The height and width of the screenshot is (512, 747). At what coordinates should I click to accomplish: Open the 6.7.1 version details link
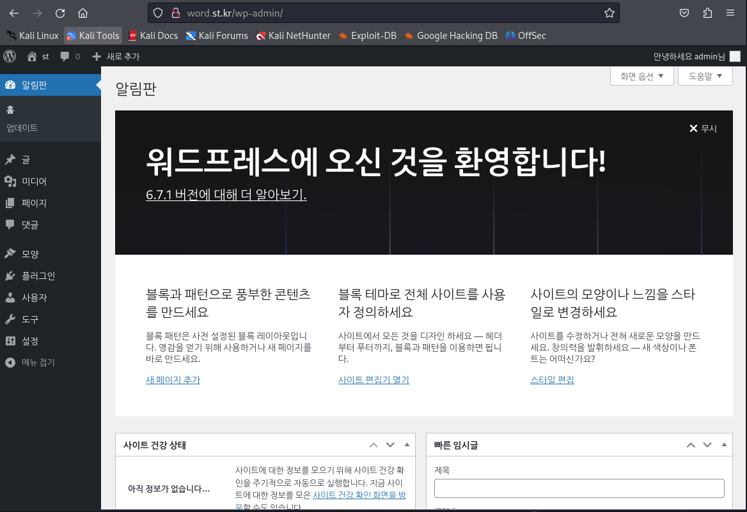[226, 195]
